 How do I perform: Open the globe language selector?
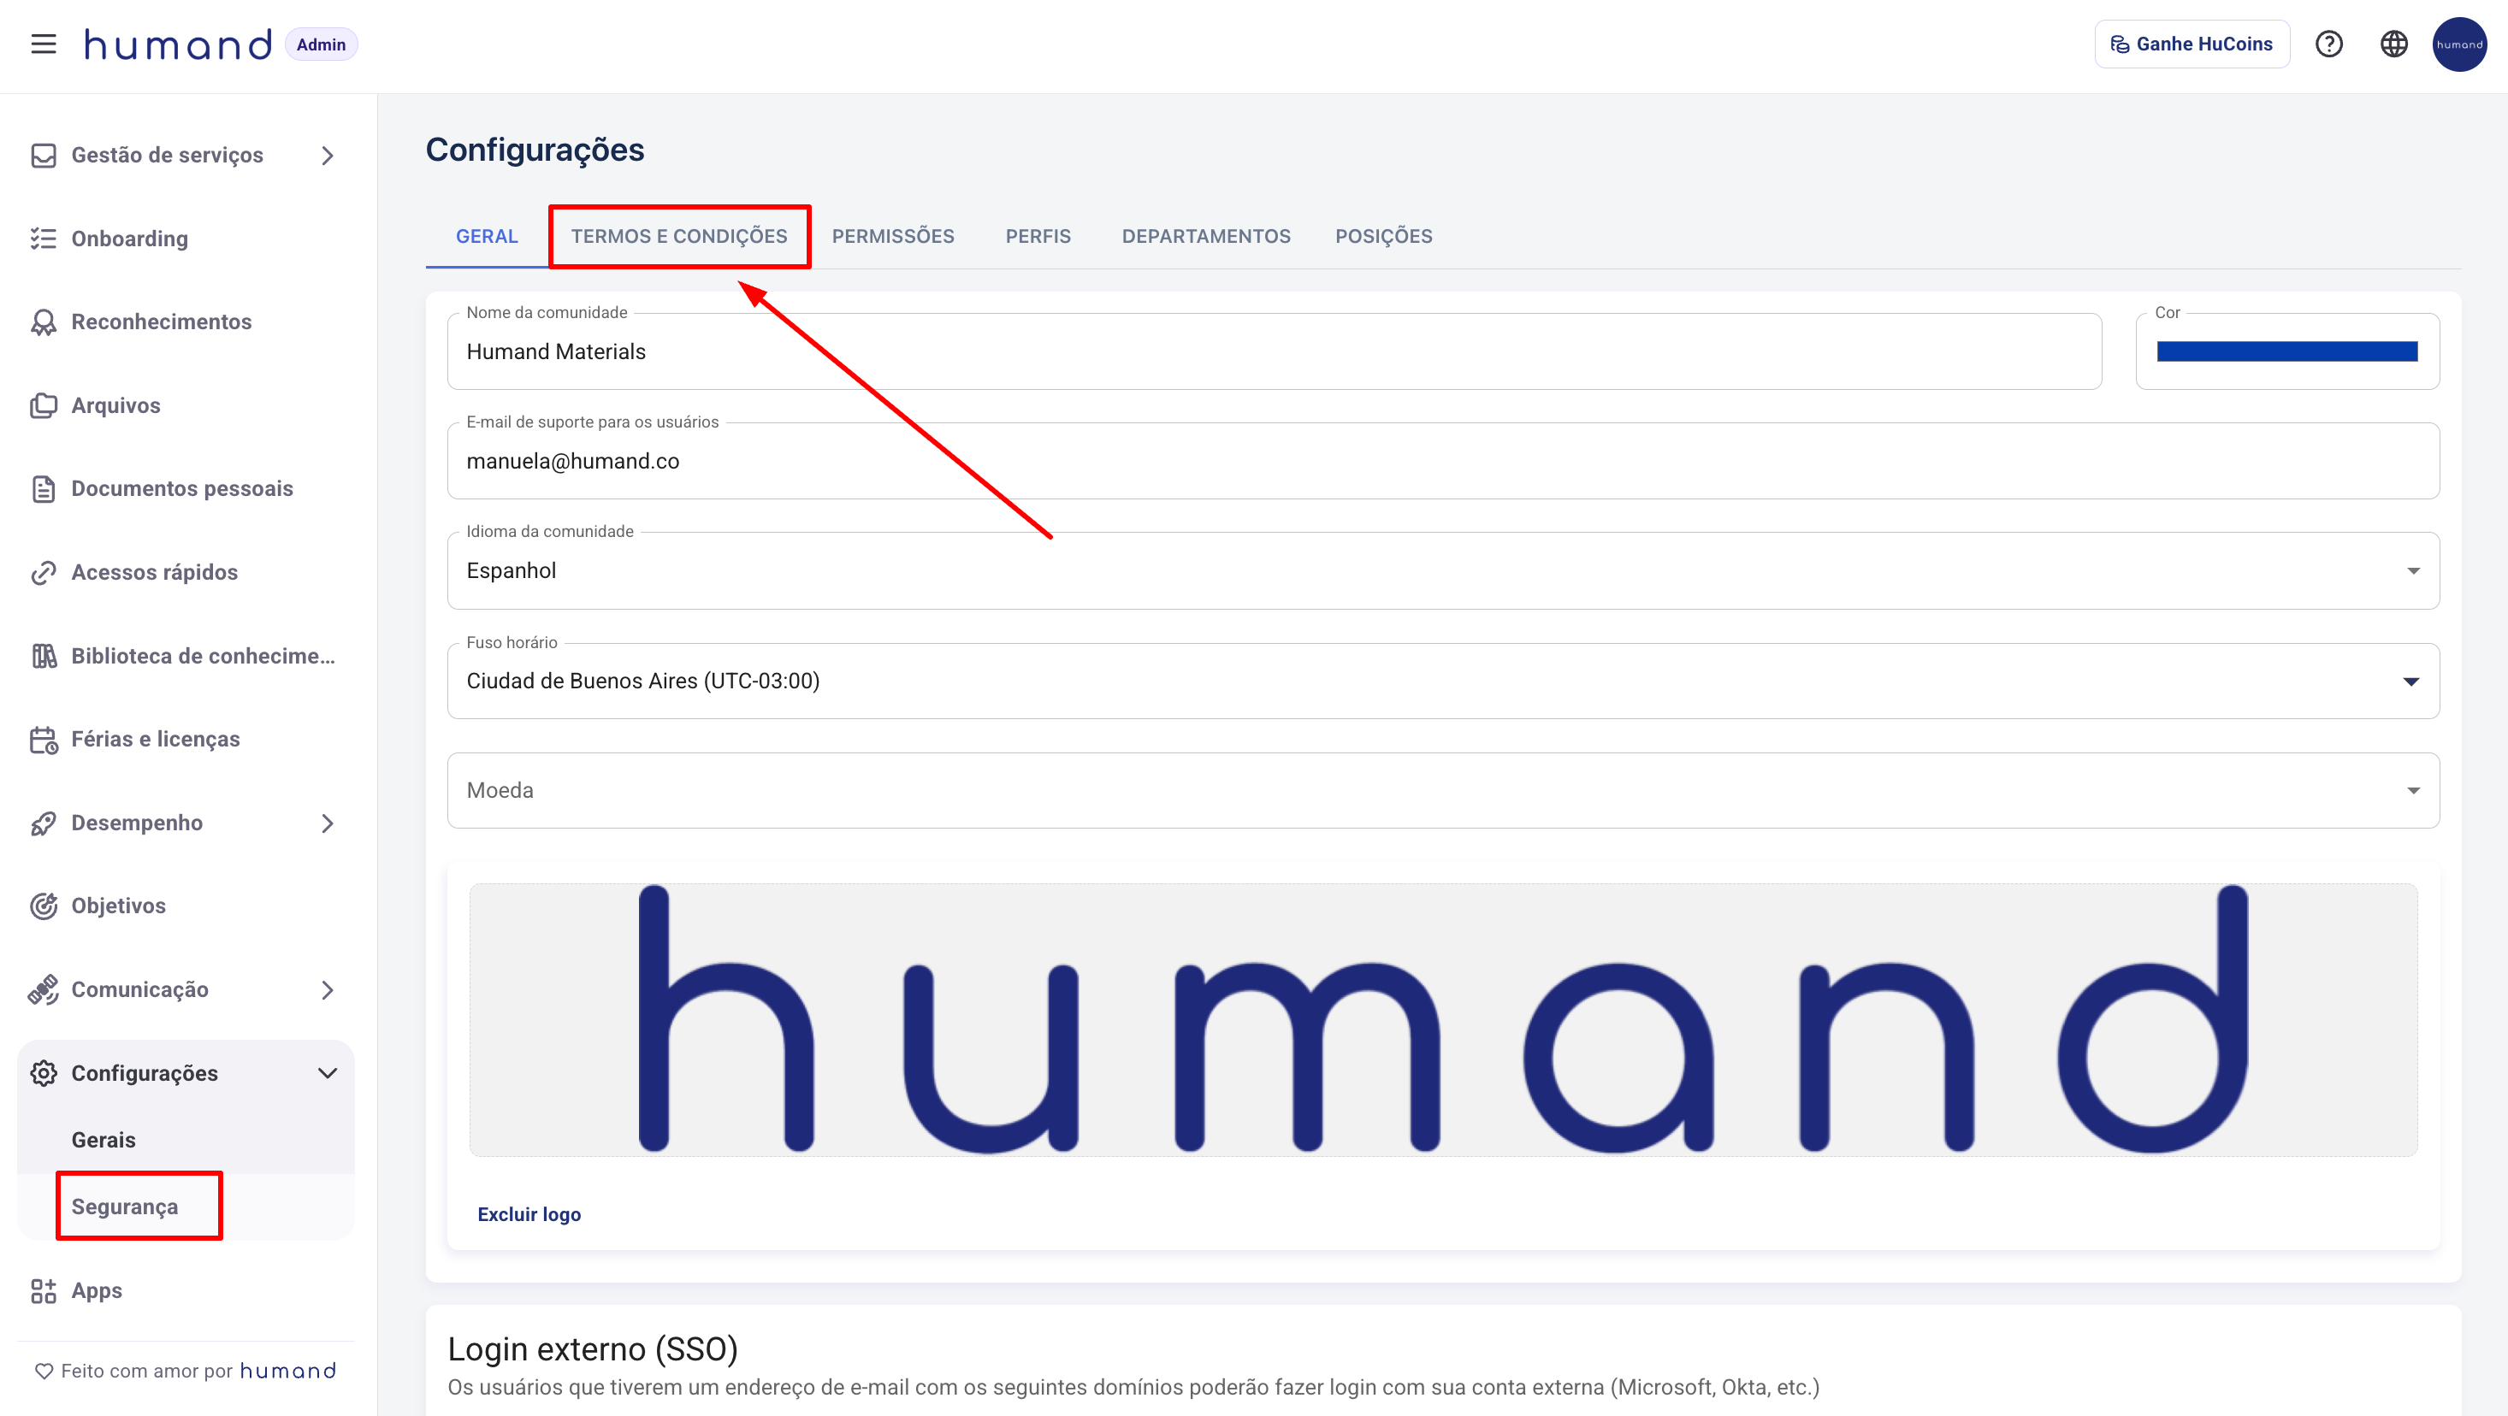[x=2394, y=44]
